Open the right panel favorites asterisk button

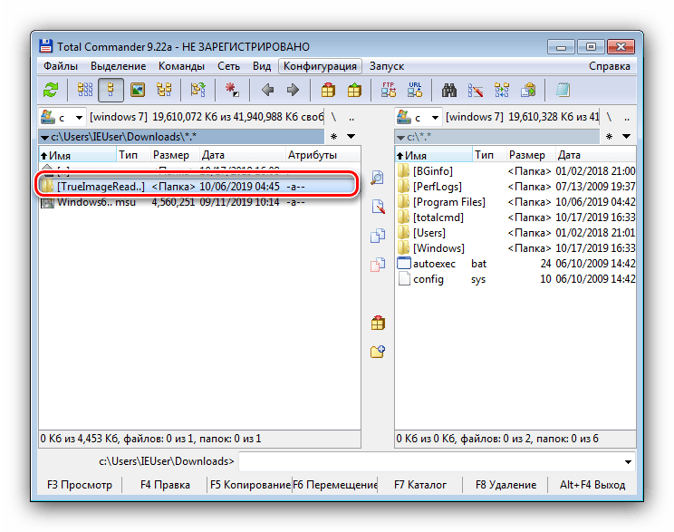coord(609,136)
